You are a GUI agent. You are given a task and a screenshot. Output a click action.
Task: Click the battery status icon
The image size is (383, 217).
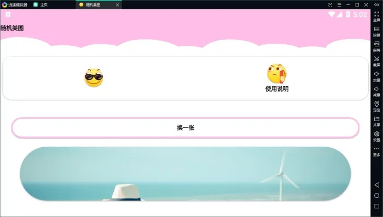click(x=348, y=14)
